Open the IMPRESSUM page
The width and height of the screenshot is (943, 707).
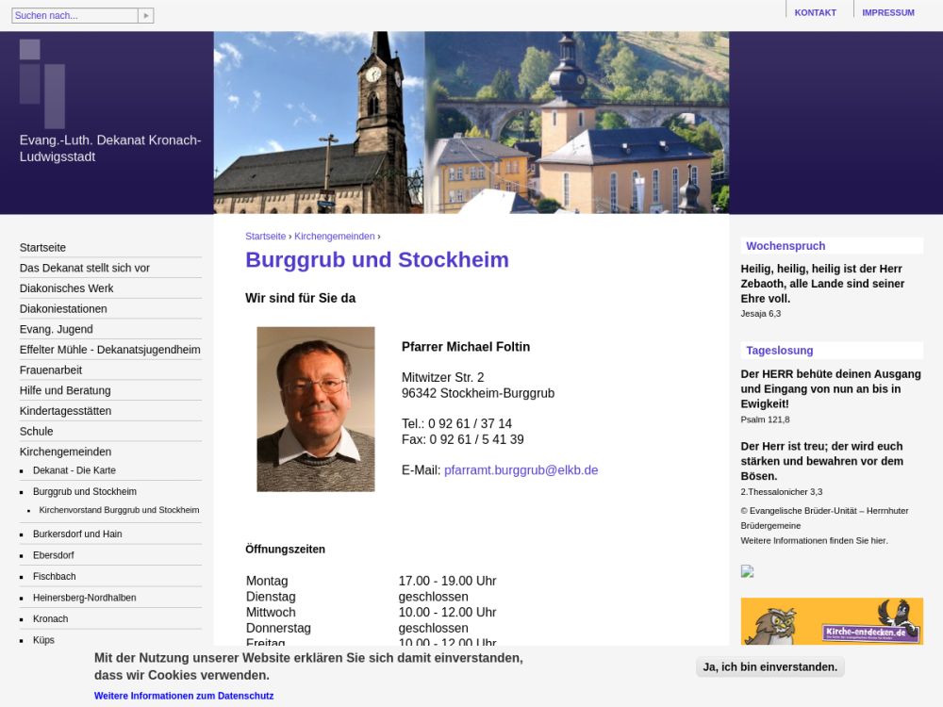pyautogui.click(x=887, y=12)
